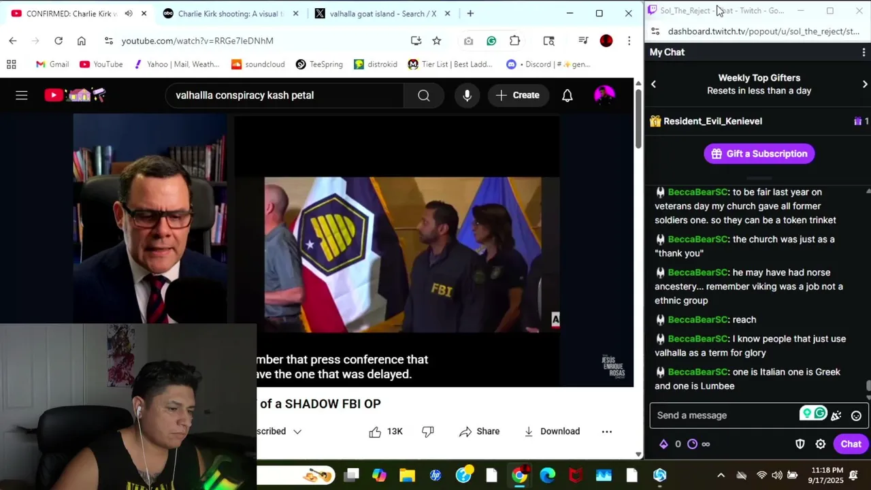
Task: Open TeeSpring bookmark
Action: pyautogui.click(x=319, y=65)
